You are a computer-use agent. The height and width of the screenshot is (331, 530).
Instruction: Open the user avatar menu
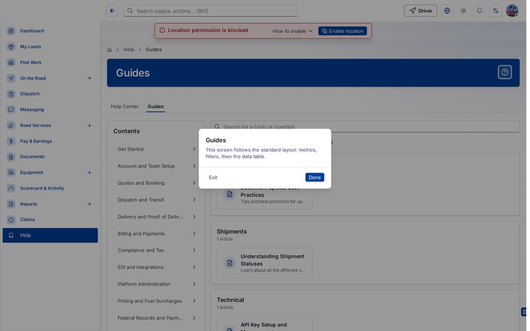512,11
